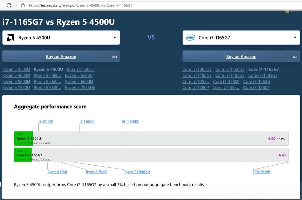Click the green Core i7-1165G7 score bar
The width and height of the screenshot is (302, 200).
tap(23, 155)
